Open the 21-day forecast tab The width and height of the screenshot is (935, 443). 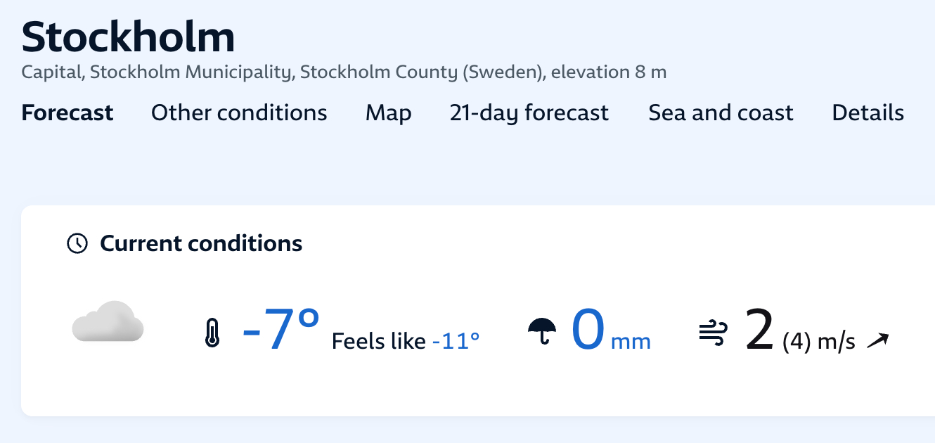tap(529, 113)
